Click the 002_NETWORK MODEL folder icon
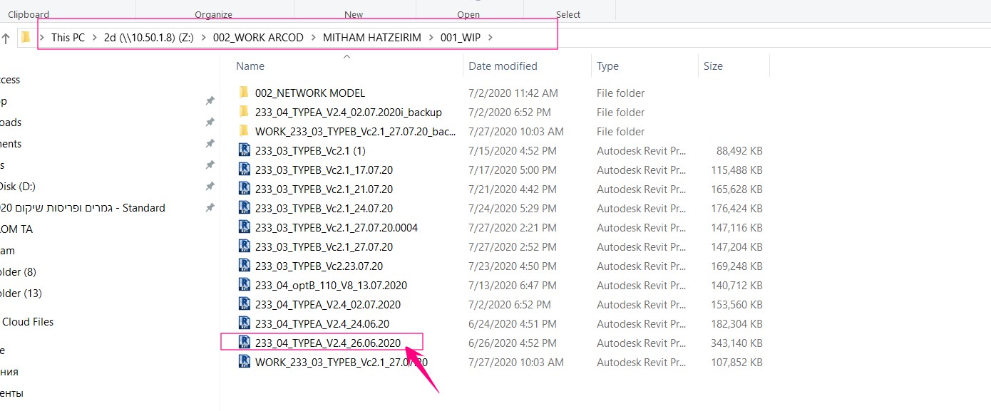 coord(245,93)
